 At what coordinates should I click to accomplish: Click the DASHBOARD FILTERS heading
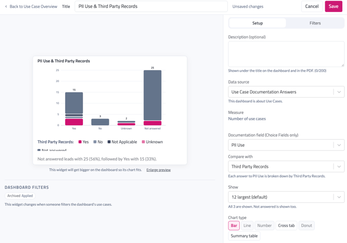coord(26,187)
